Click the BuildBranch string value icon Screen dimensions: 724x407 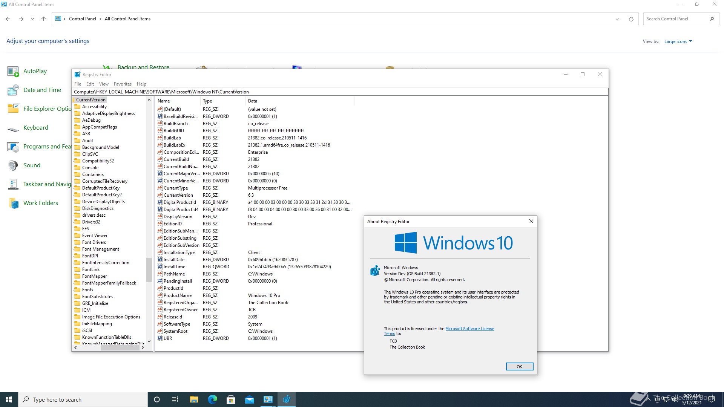(160, 123)
